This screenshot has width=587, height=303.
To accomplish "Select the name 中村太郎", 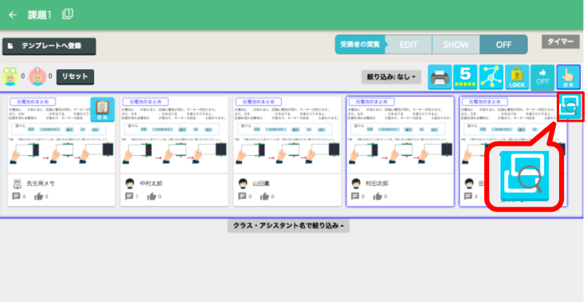I will [x=151, y=184].
